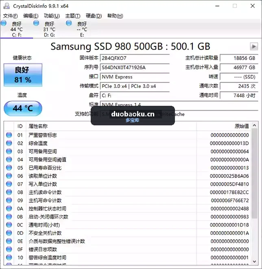Screen dimensions: 262x269
Task: Click status orb of row 10 警告综合温度时间
Action: coord(9,258)
